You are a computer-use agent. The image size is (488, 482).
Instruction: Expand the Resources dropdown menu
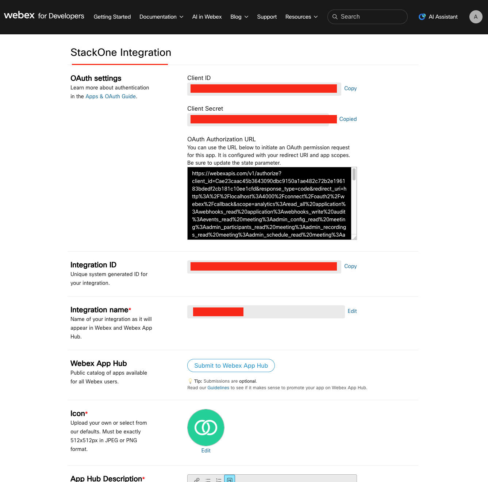[x=301, y=17]
